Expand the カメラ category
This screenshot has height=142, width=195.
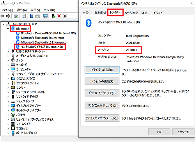coord(8,60)
